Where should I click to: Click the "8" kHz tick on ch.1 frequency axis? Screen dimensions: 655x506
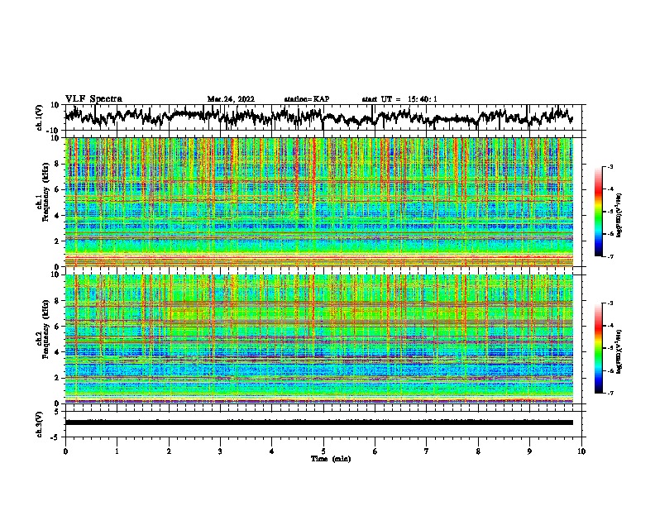coord(57,164)
